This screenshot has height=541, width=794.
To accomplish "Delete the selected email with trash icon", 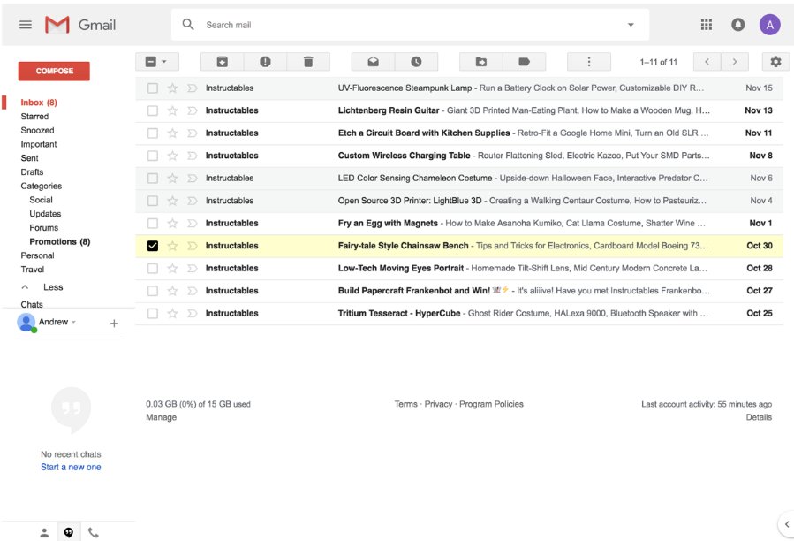I will (308, 62).
